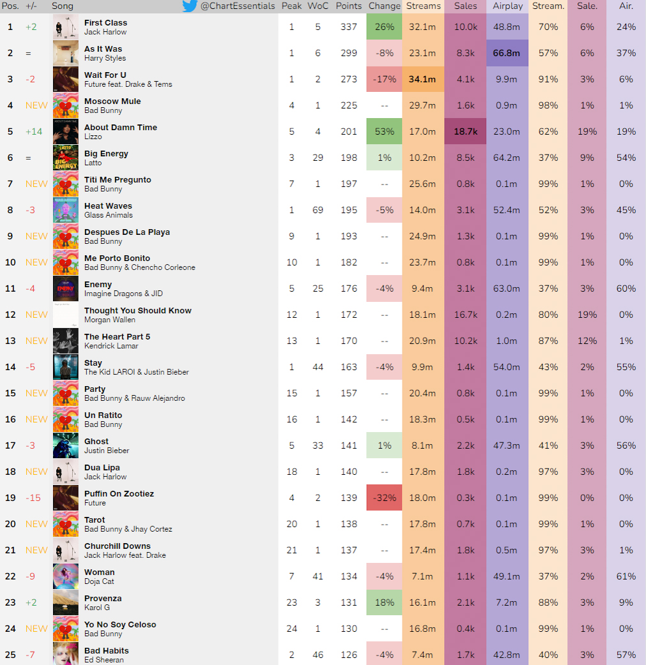Click the Stay album thumbnail
Viewport: 646px width, 665px height.
[66, 367]
